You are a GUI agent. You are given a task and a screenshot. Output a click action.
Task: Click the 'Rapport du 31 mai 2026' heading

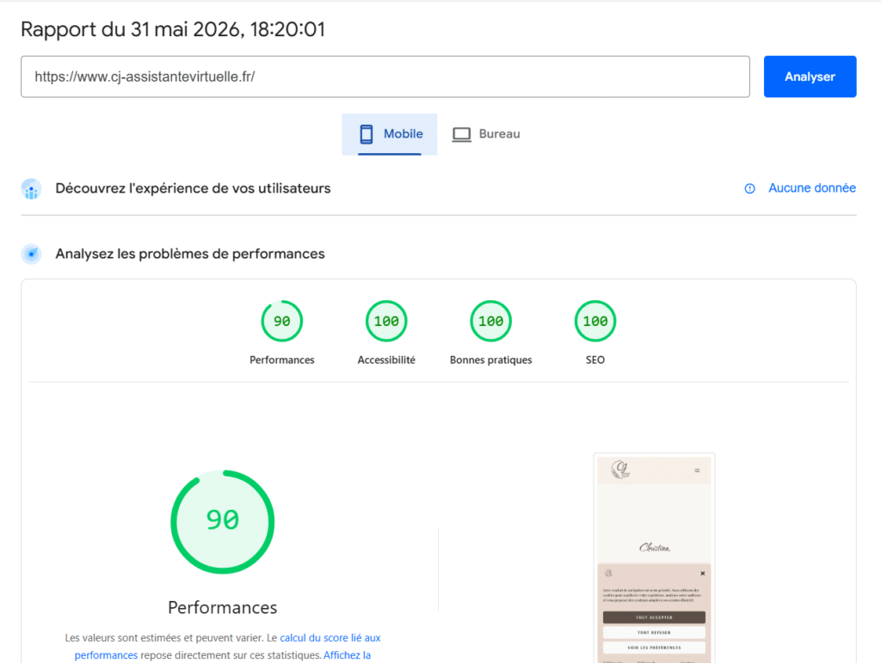click(173, 29)
